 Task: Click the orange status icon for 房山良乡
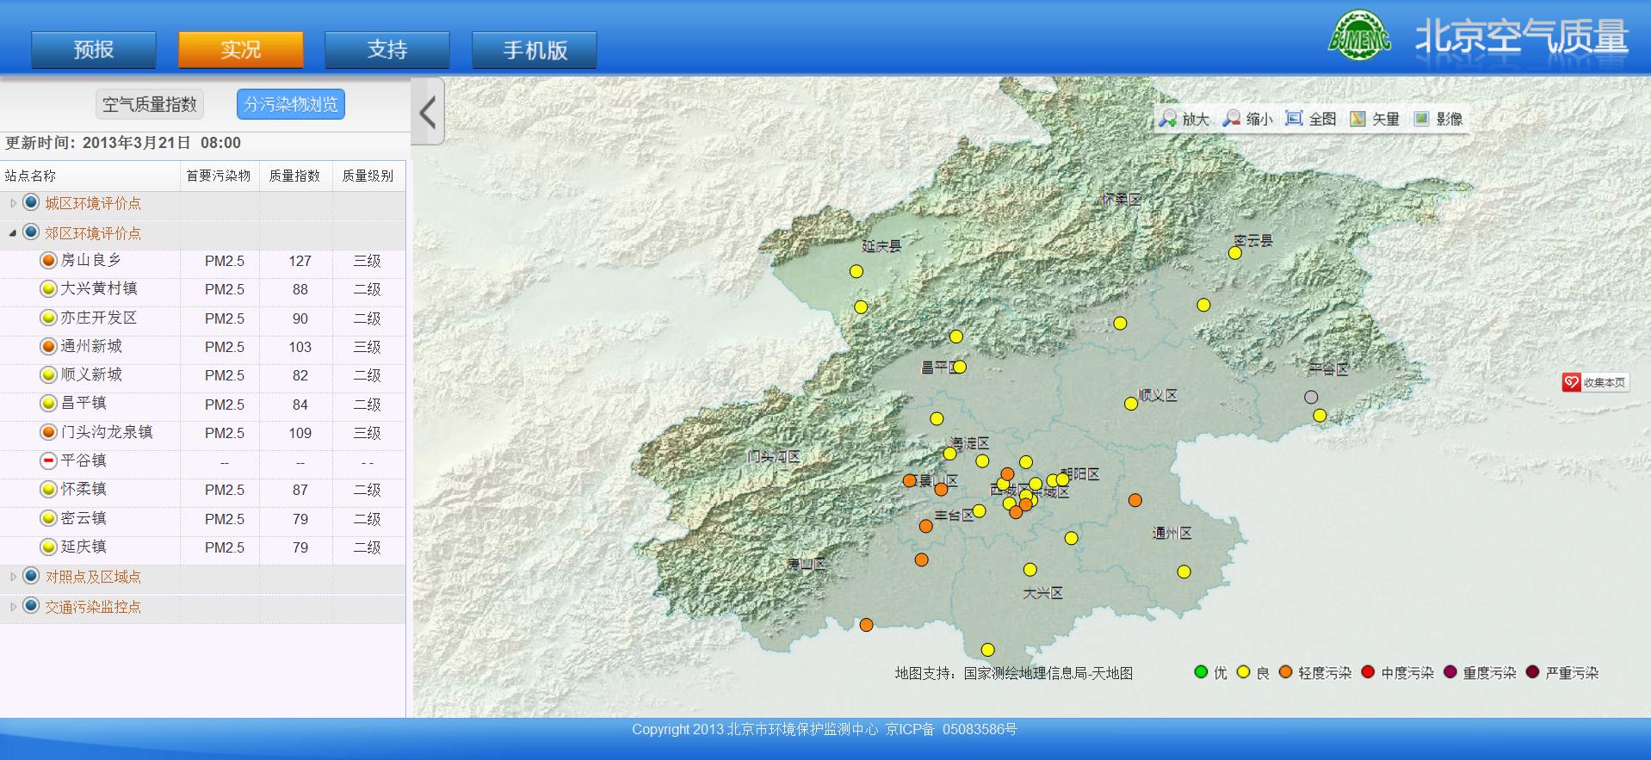point(49,261)
